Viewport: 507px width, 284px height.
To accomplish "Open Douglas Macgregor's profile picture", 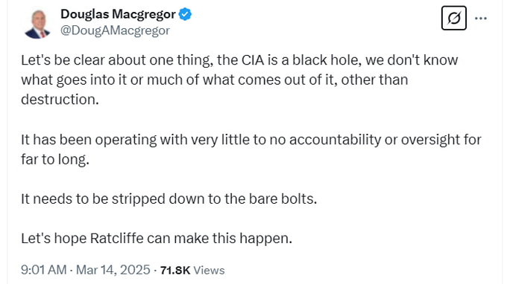I will (37, 24).
